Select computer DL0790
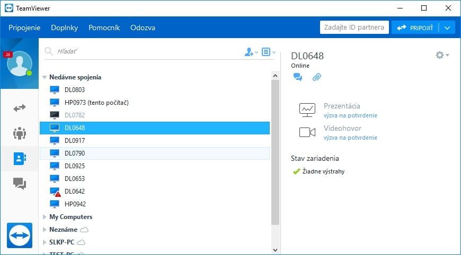The height and width of the screenshot is (255, 461). click(x=155, y=153)
